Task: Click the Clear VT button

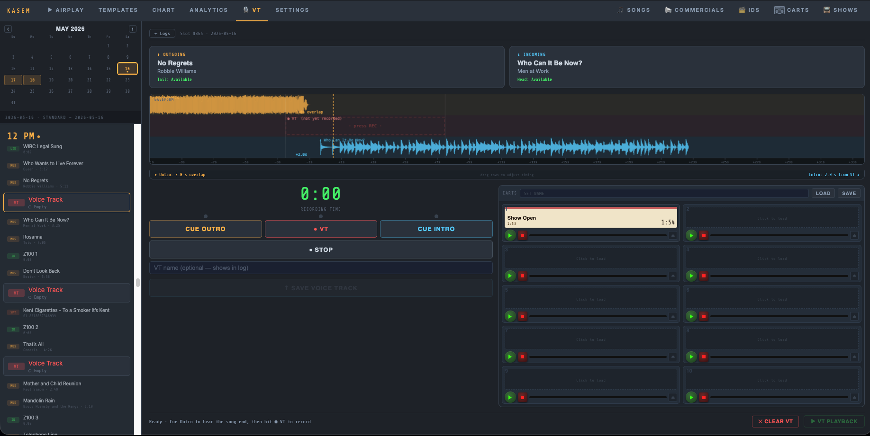Action: pos(775,421)
